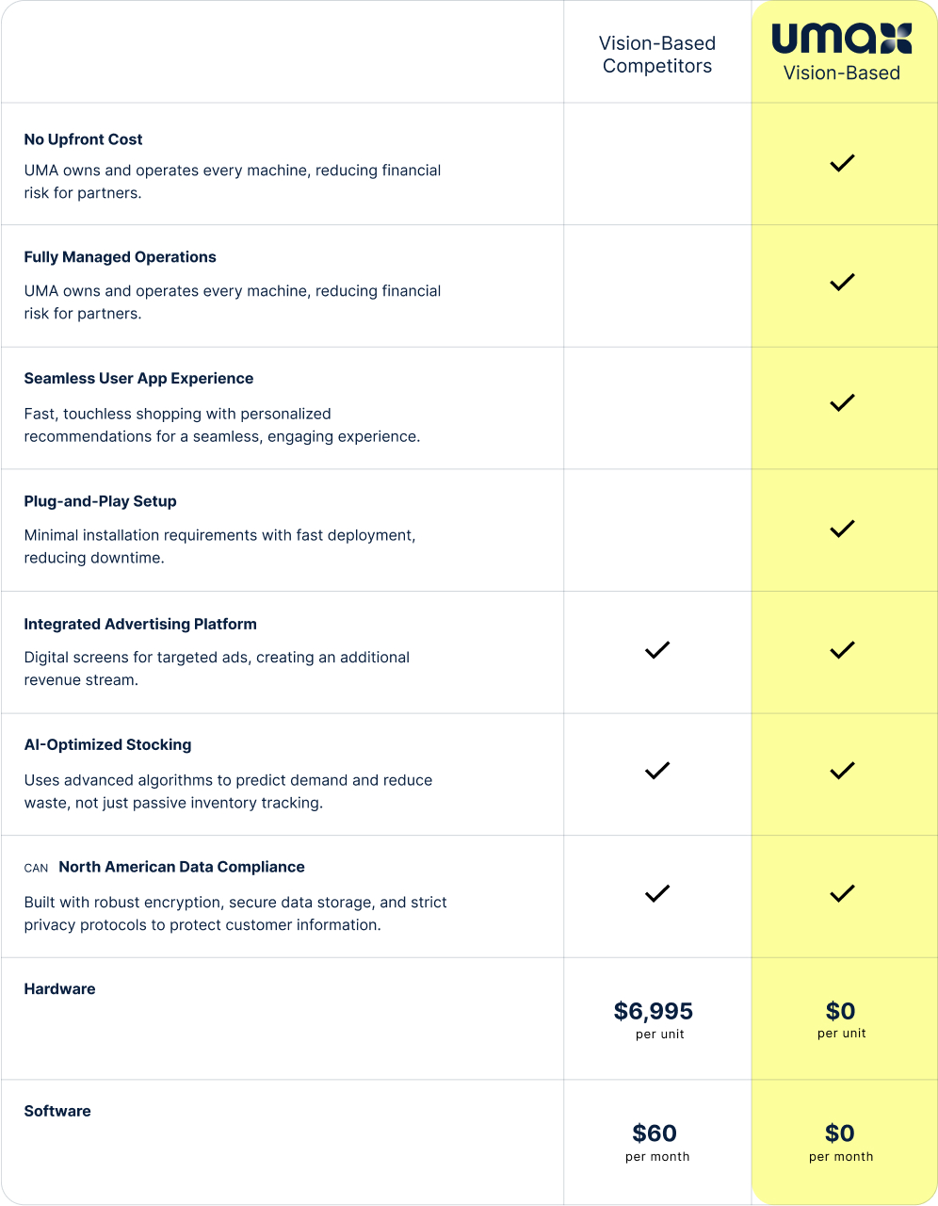The image size is (938, 1206).
Task: Click UMAX checkmark for Integrated Advertising Platform
Action: (842, 650)
